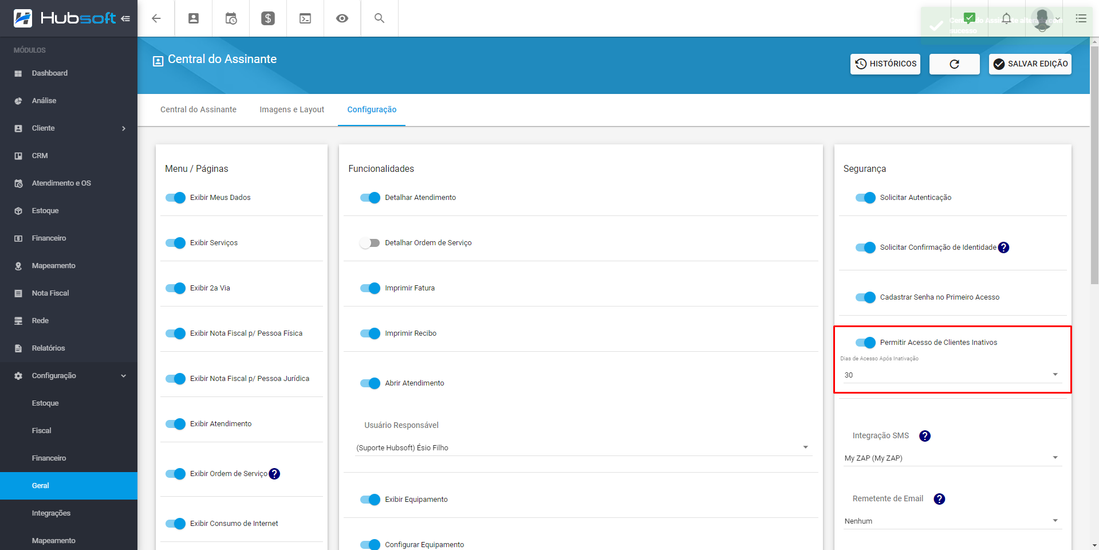
Task: Open Remetente de Email Nenhum dropdown
Action: click(x=952, y=521)
